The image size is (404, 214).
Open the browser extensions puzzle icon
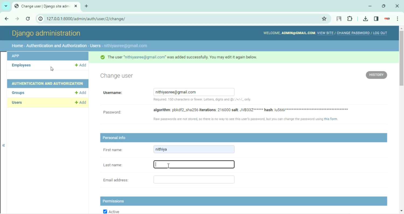tap(350, 19)
